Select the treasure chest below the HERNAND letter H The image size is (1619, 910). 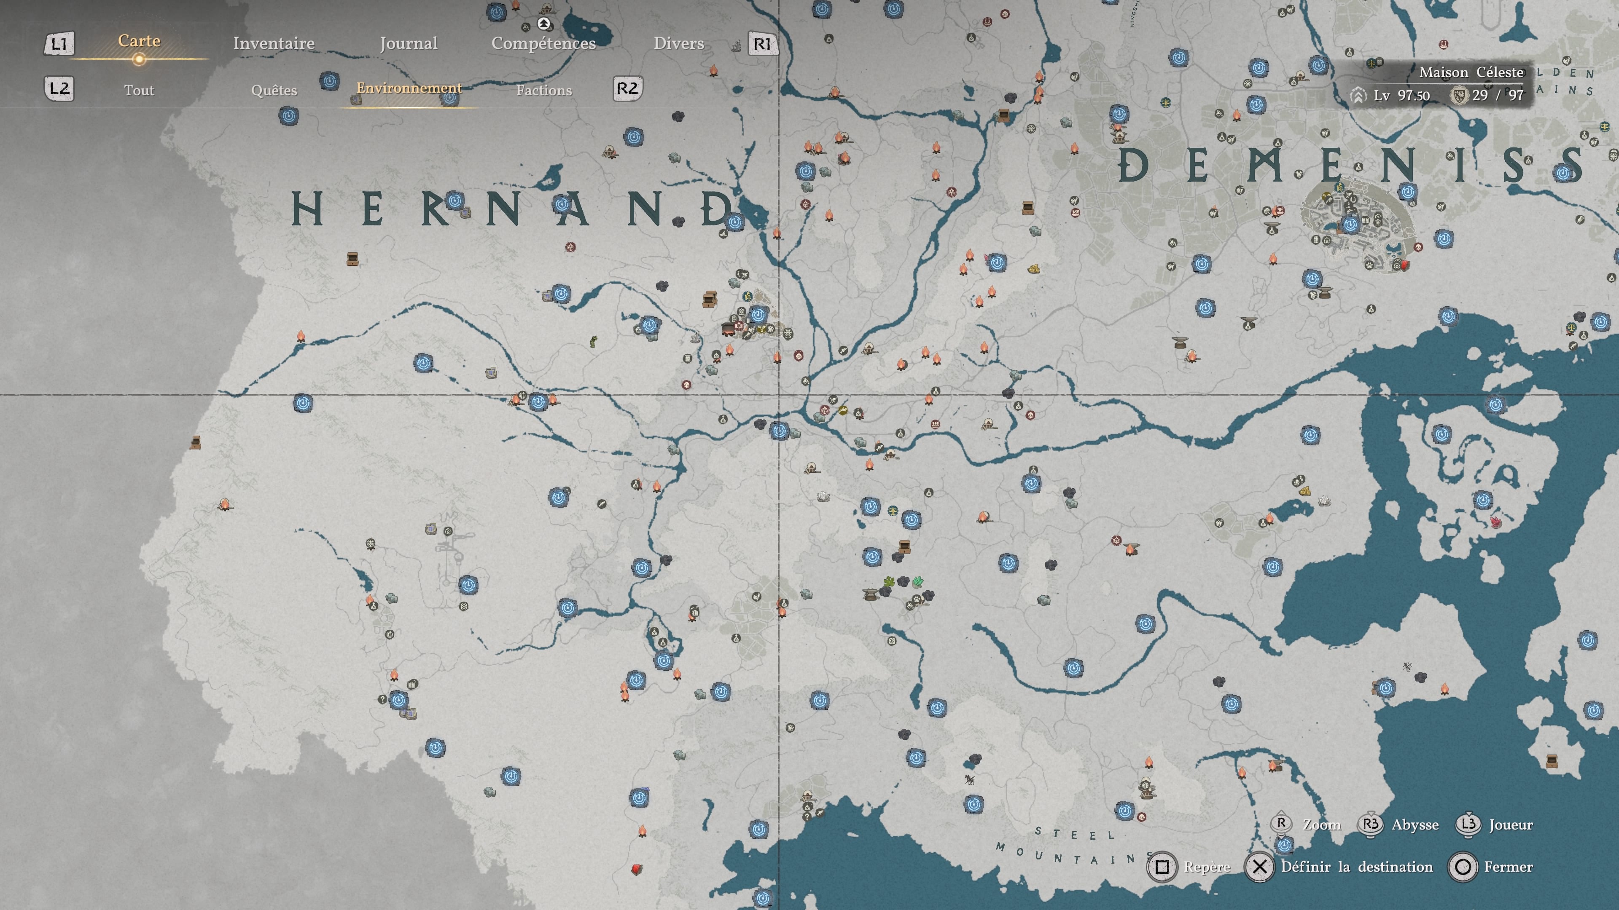tap(352, 259)
